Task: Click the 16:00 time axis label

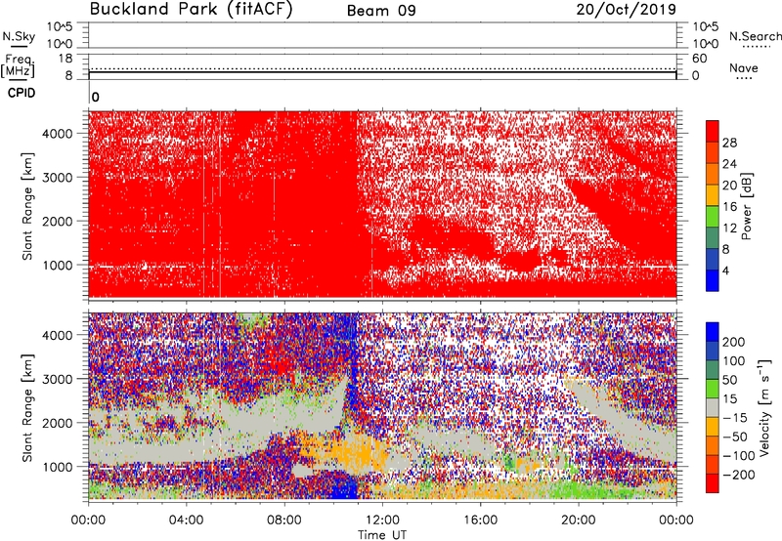Action: pyautogui.click(x=480, y=520)
